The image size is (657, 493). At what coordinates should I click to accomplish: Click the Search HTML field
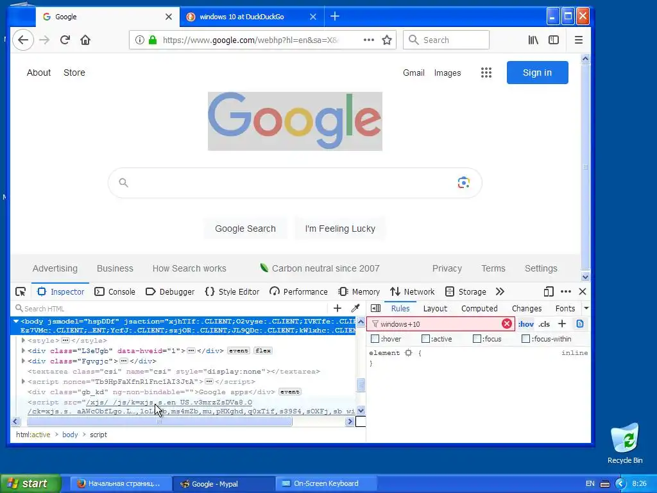(x=172, y=309)
